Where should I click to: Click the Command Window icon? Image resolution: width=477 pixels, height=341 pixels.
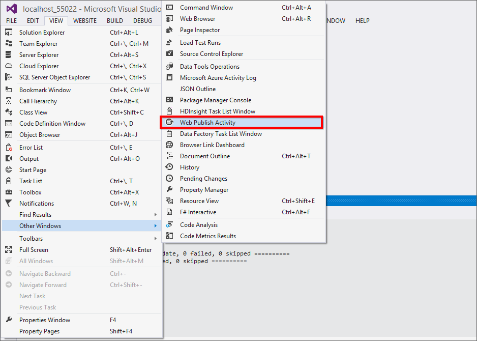pos(170,7)
